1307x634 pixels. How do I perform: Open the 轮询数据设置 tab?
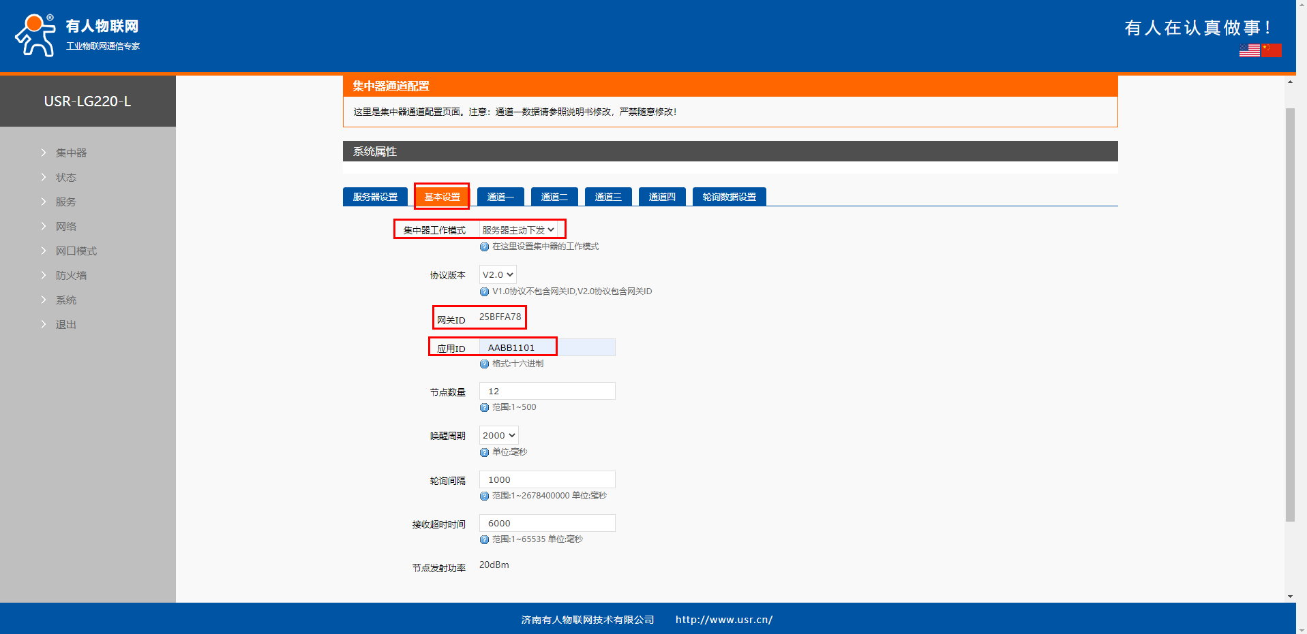tap(729, 197)
